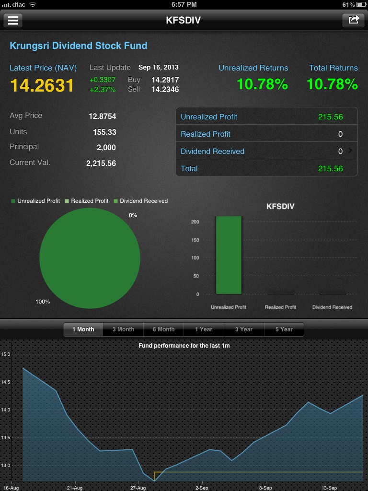Image resolution: width=368 pixels, height=491 pixels.
Task: Switch to the 3 Month tab
Action: coord(123,329)
